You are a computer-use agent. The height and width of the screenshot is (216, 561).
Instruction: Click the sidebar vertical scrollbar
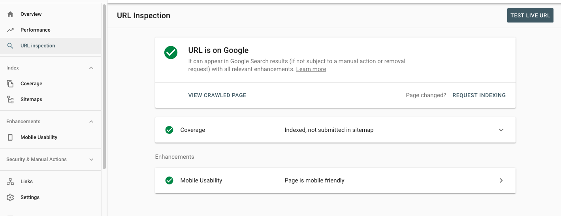pyautogui.click(x=104, y=87)
